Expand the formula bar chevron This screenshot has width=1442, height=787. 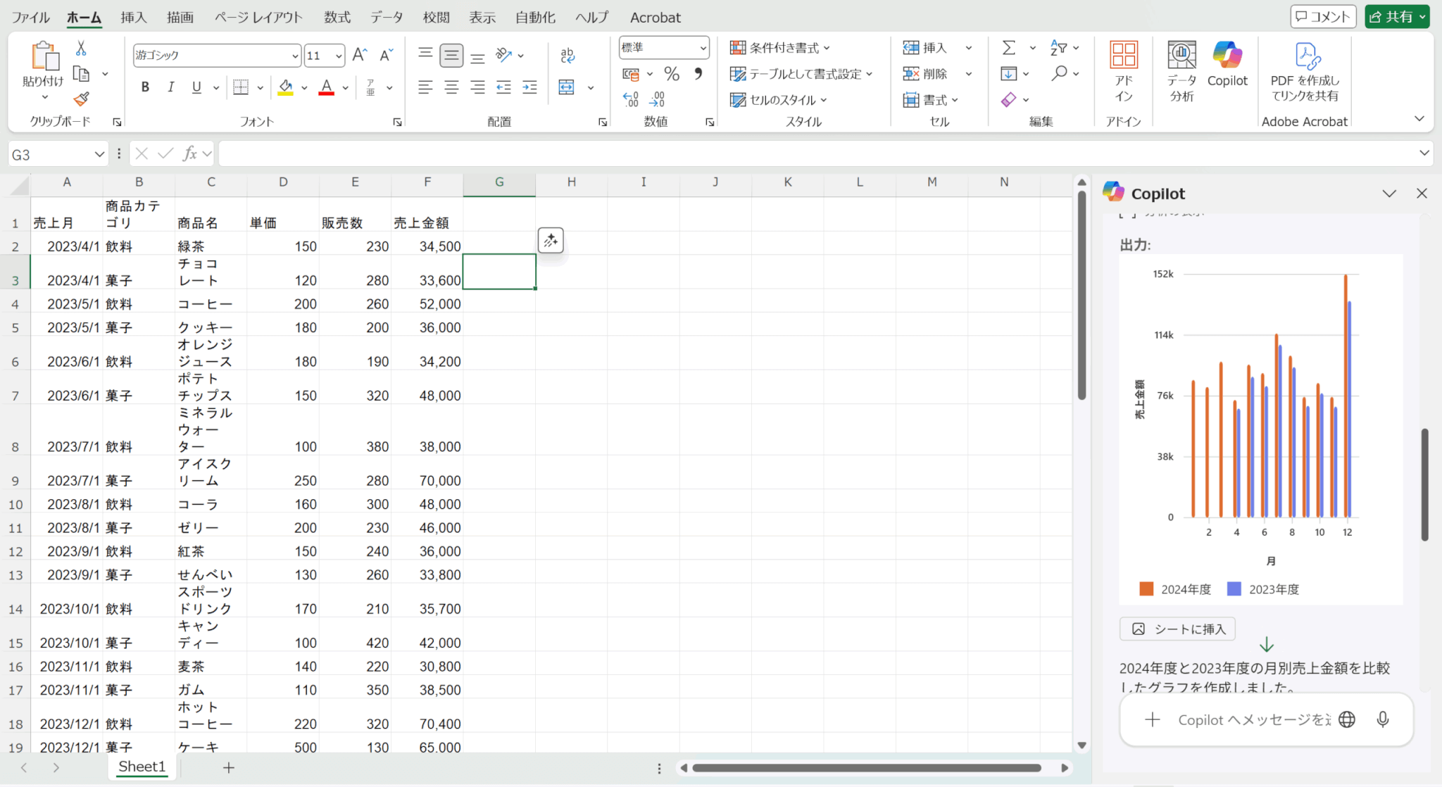(x=1424, y=153)
